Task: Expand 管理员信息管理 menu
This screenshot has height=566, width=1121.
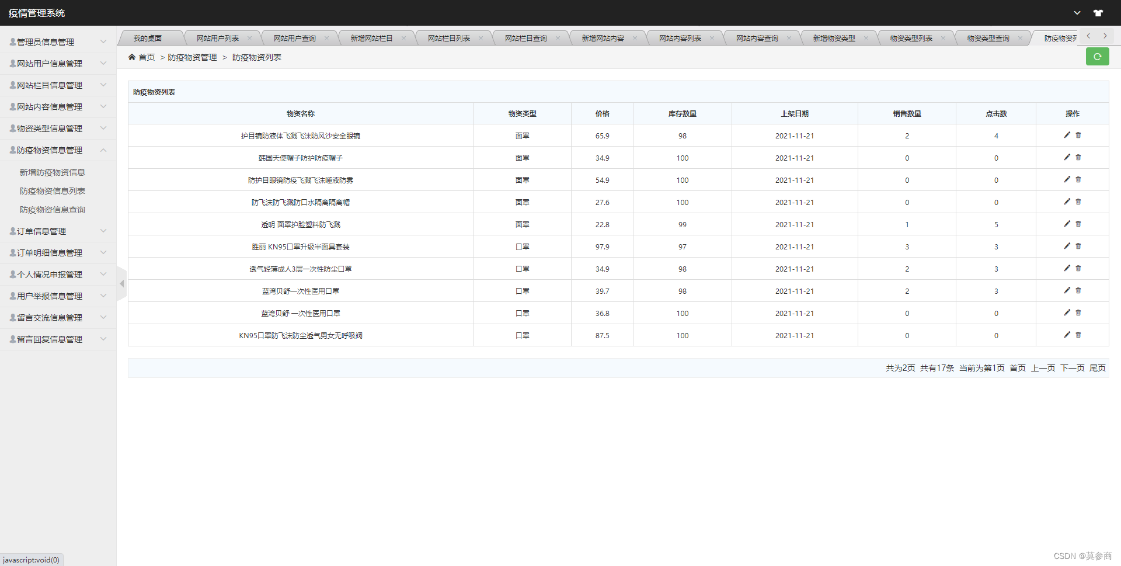Action: (x=58, y=42)
